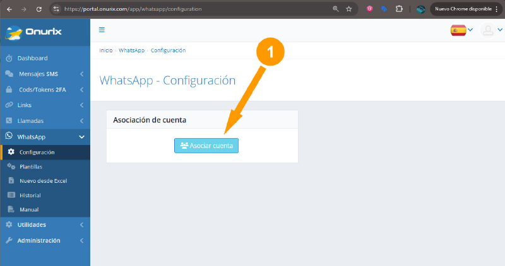The image size is (505, 266).
Task: Click the WhatsApp - Configuración page title
Action: 167,81
